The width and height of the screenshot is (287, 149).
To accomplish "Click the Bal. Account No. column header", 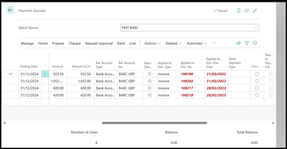I will pos(127,65).
